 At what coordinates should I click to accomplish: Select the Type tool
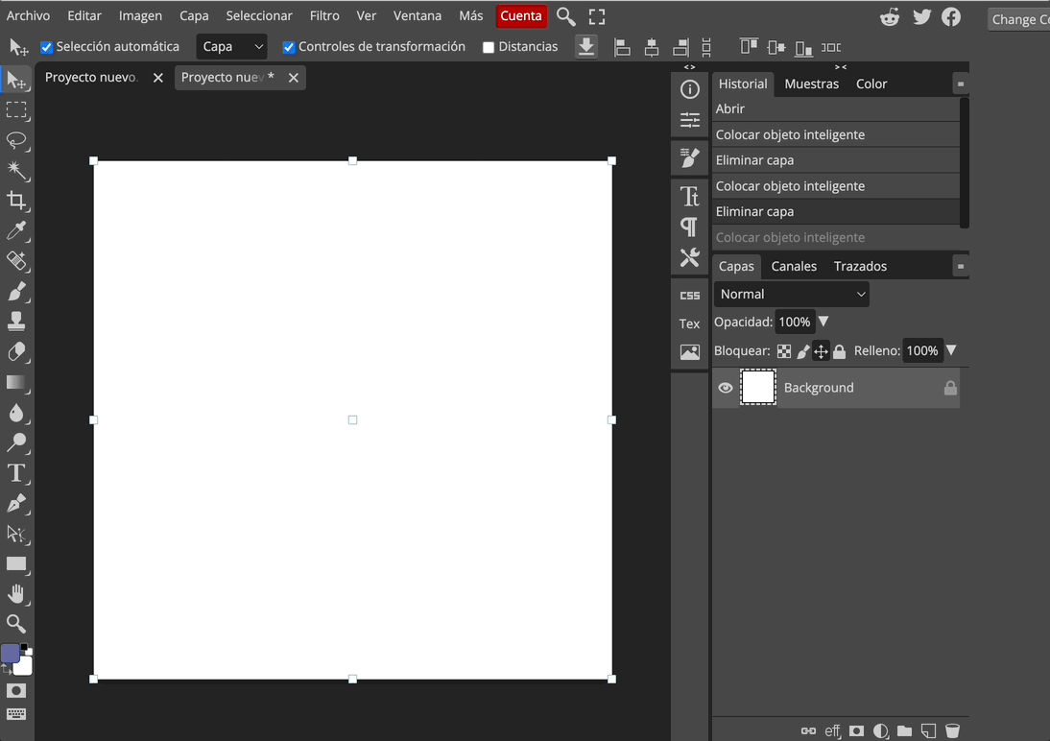click(x=17, y=473)
